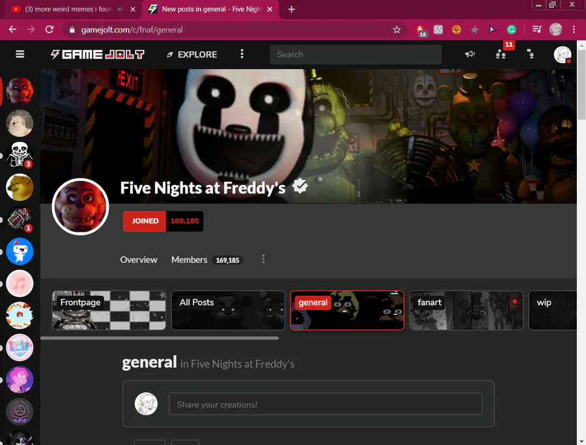Open friend requests icon with 11 badge
The width and height of the screenshot is (586, 445).
point(501,55)
